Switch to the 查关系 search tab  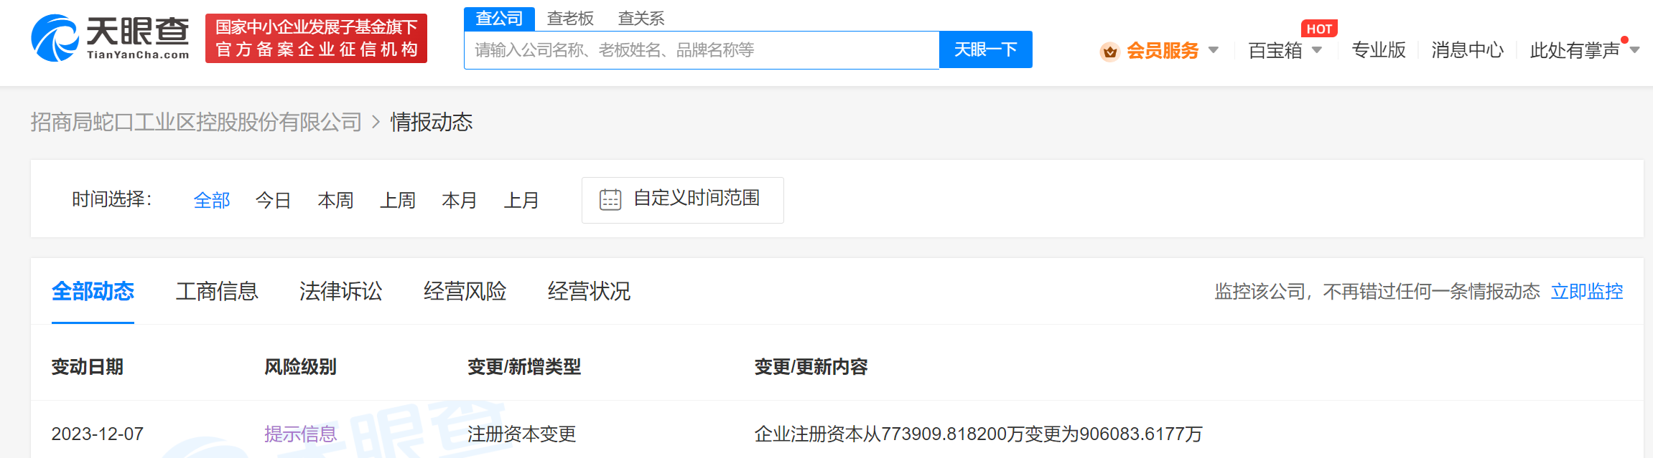[x=641, y=19]
